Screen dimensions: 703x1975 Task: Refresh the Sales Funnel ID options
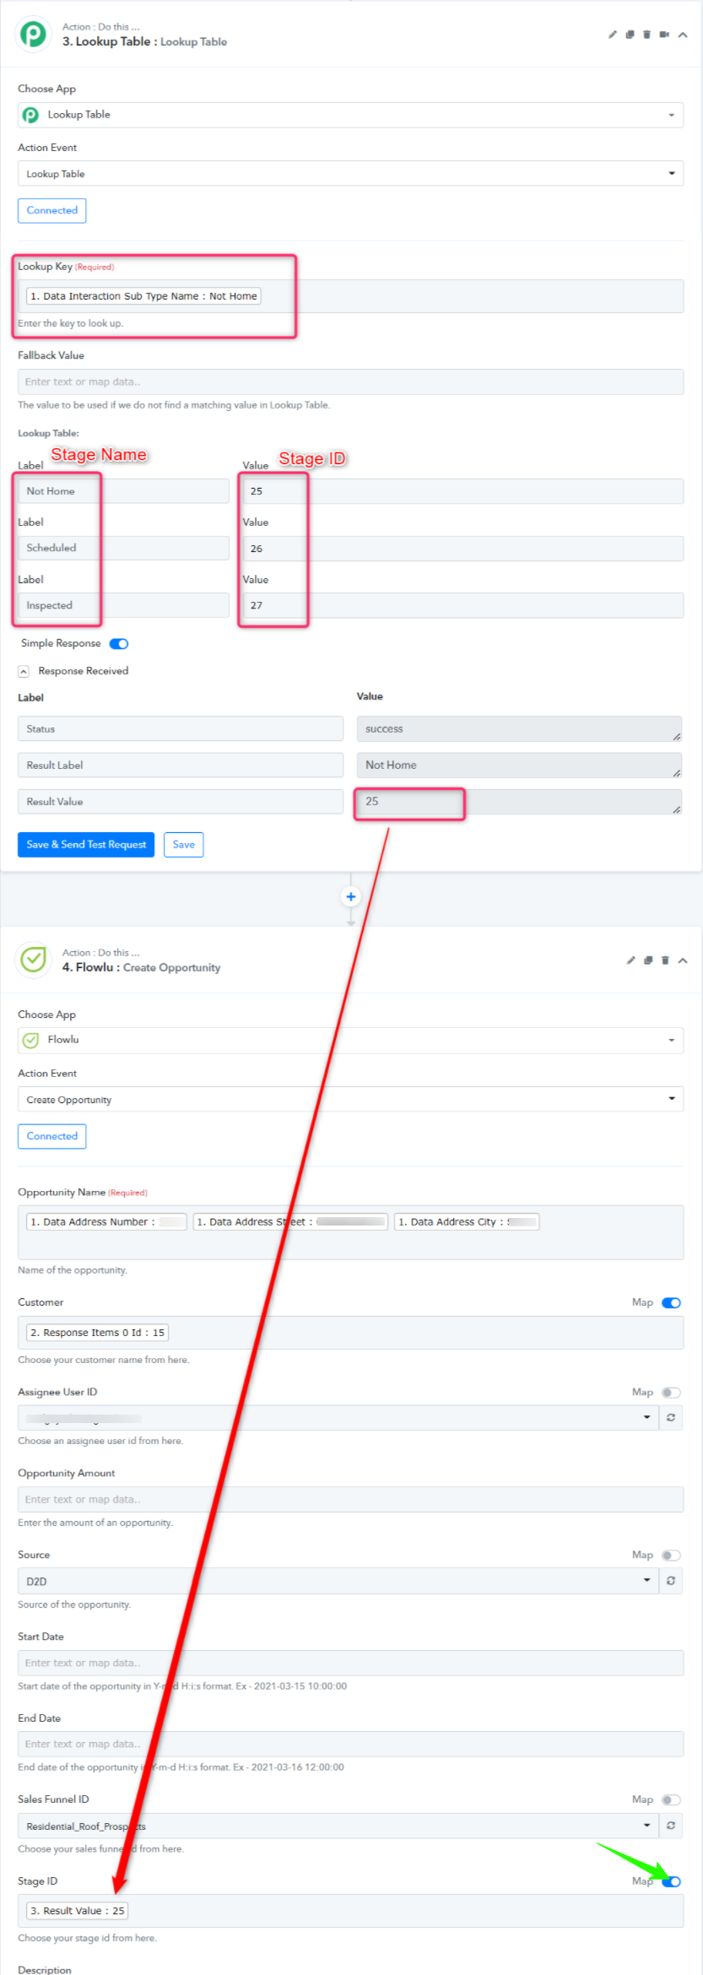(671, 1825)
